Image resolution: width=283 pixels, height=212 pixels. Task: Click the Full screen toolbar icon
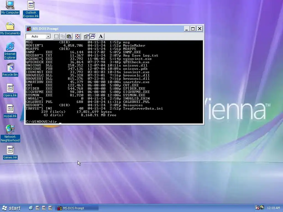pos(77,36)
